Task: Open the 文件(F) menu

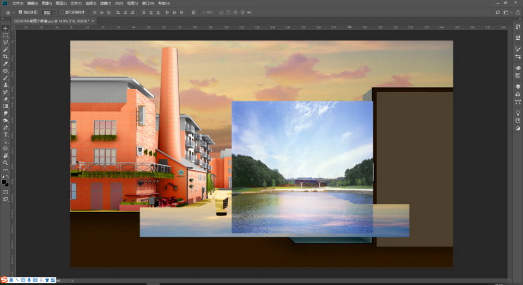Action: click(18, 3)
